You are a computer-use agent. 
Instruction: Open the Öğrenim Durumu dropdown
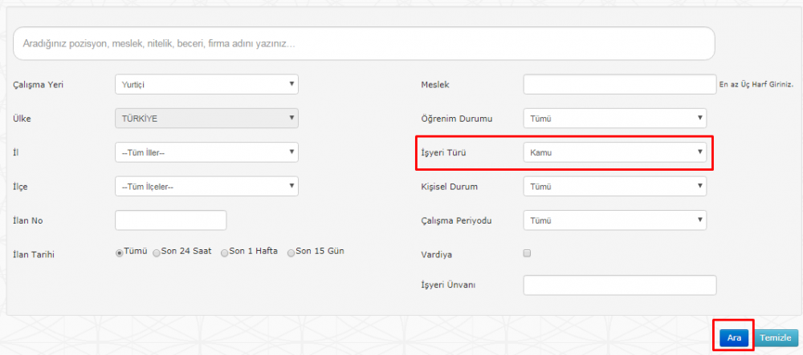(614, 118)
